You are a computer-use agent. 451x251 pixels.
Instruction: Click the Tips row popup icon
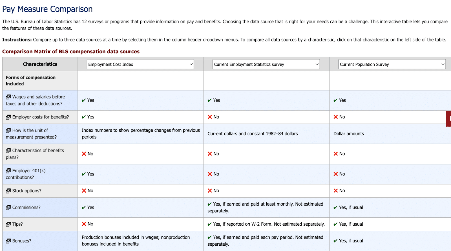click(8, 224)
